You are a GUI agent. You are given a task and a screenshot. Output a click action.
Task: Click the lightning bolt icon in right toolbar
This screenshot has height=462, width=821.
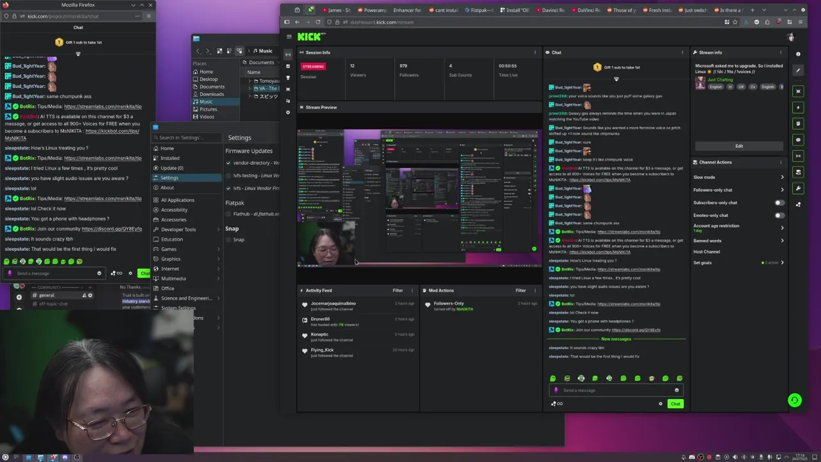click(798, 107)
